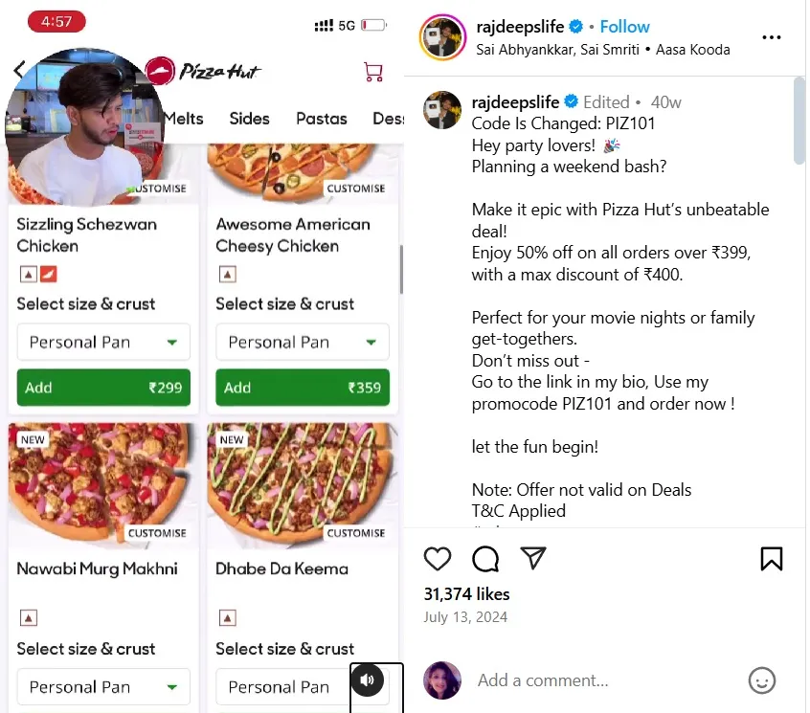This screenshot has width=810, height=713.
Task: Open comments via speech bubble icon
Action: [485, 559]
